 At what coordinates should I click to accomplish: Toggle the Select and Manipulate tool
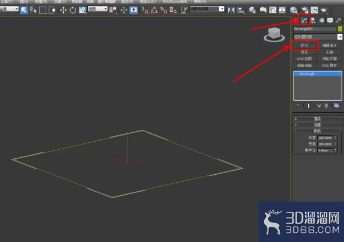click(x=124, y=10)
